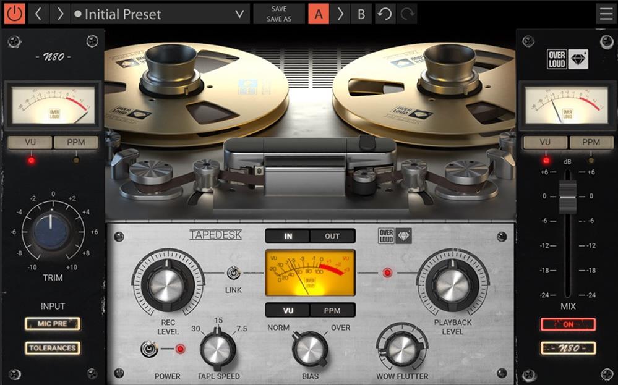Click the N80 machine selector button
The image size is (618, 385).
pos(568,349)
